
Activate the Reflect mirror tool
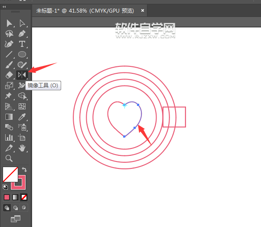pos(22,75)
